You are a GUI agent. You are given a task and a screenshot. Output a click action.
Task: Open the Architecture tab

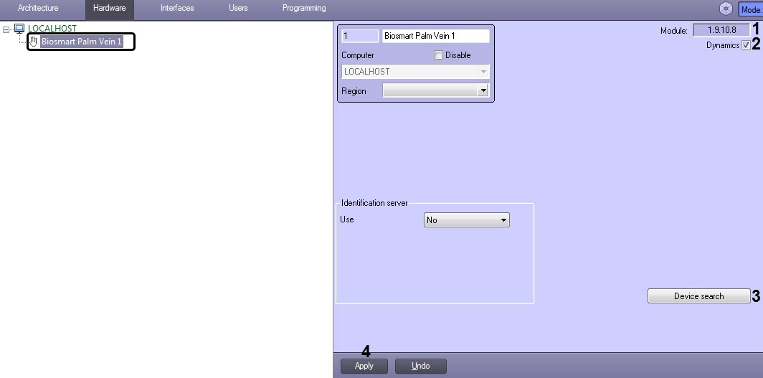click(38, 9)
